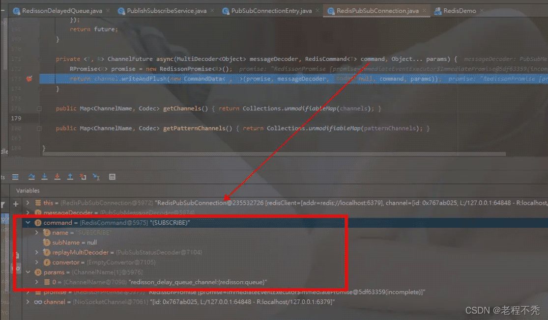This screenshot has width=548, height=320.
Task: Click the Drop Frame debug icon
Action: pos(83,177)
